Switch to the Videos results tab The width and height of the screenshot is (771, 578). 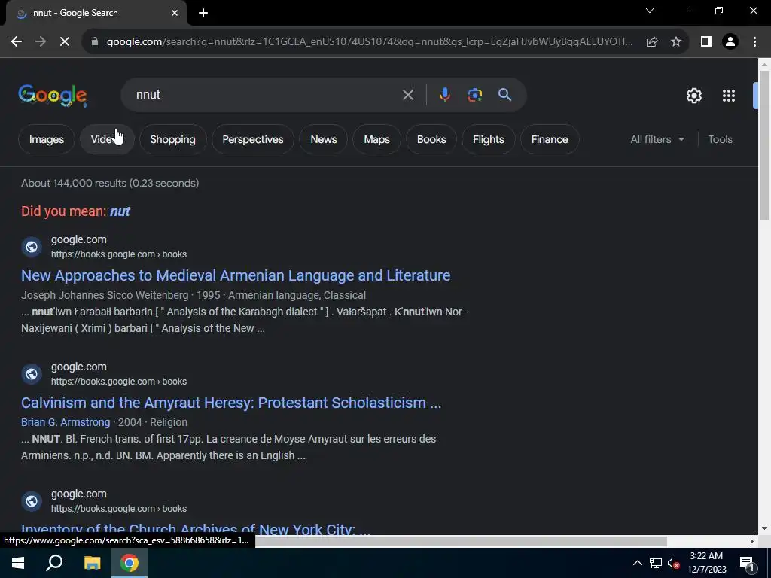click(x=107, y=139)
